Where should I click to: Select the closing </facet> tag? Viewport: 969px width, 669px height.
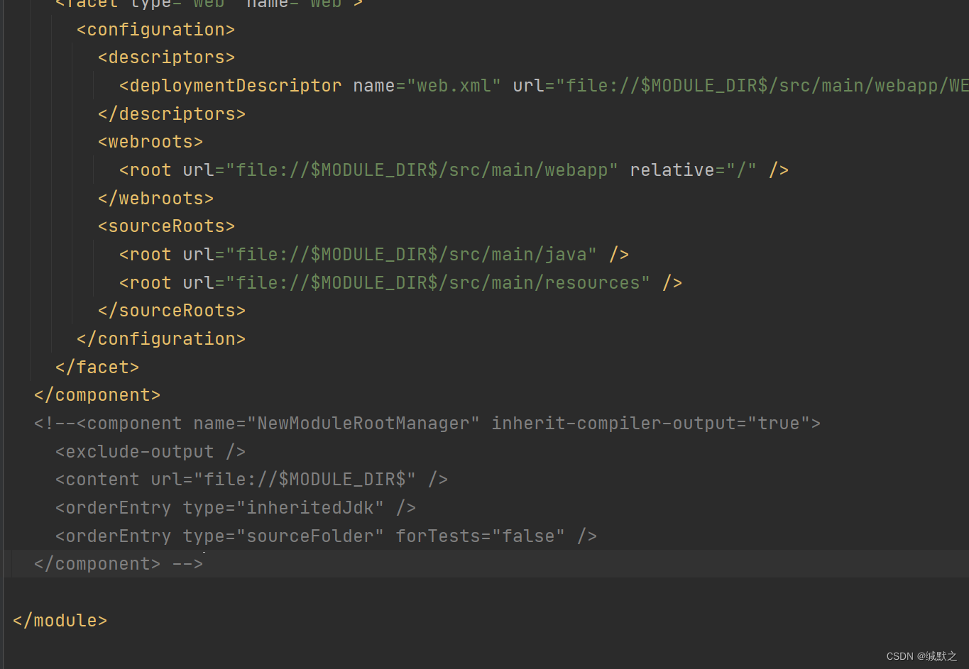pos(97,366)
